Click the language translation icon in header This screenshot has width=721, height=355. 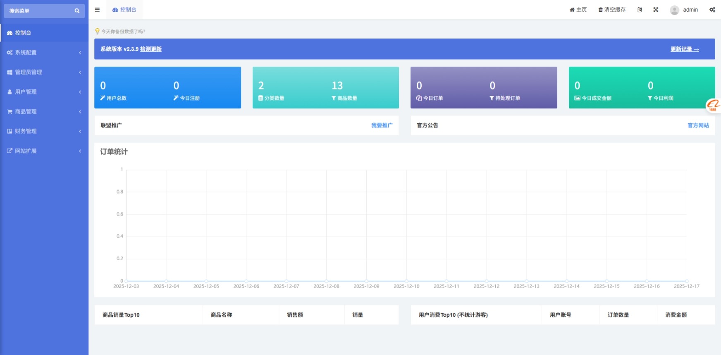pyautogui.click(x=640, y=10)
